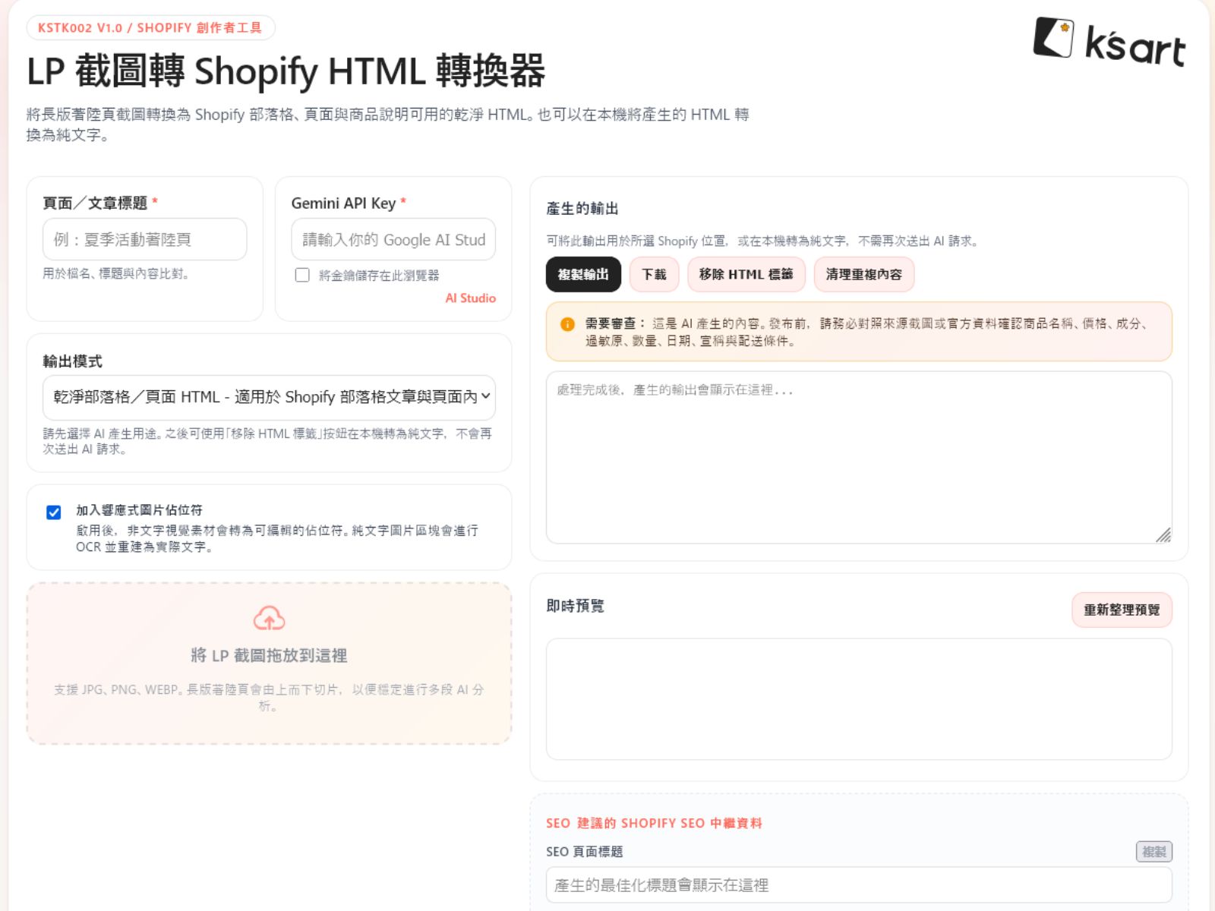This screenshot has width=1215, height=911.
Task: Click the 輸出模式 label
Action: (72, 361)
